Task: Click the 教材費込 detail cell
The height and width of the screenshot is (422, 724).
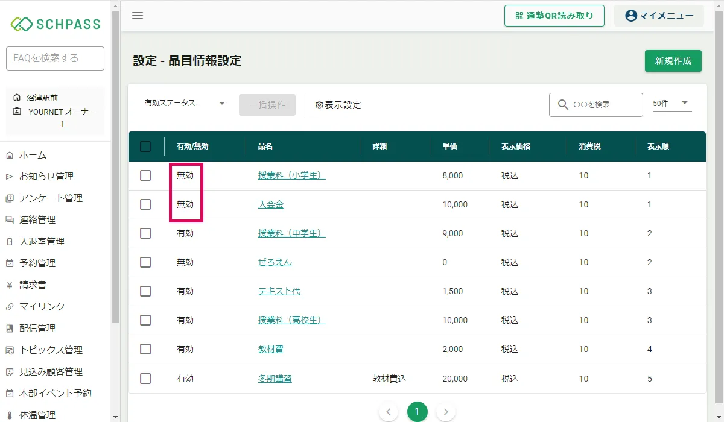Action: click(389, 379)
